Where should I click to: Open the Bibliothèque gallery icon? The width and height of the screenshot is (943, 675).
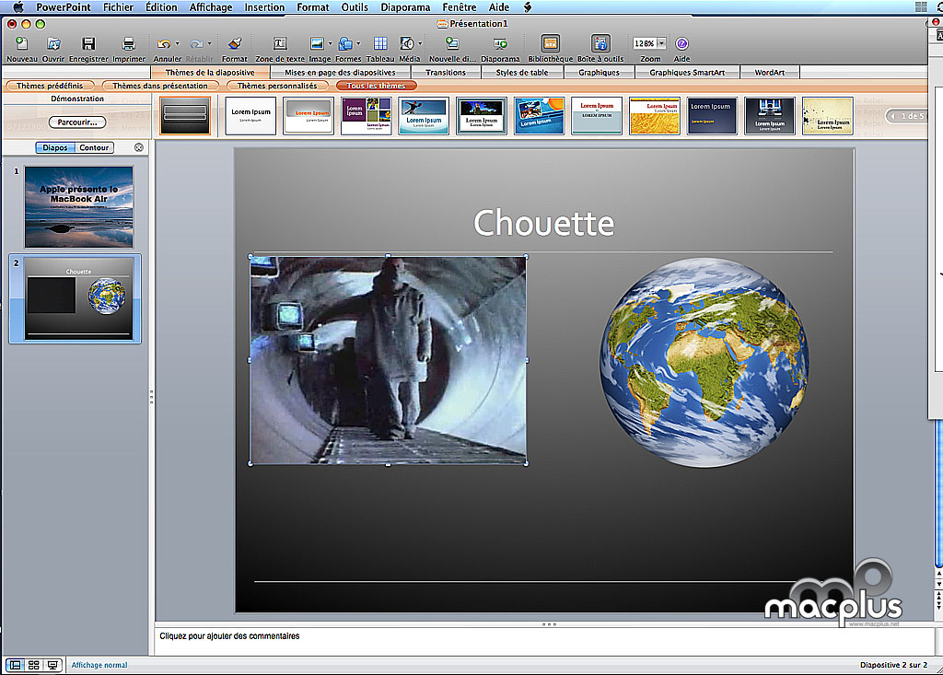551,43
